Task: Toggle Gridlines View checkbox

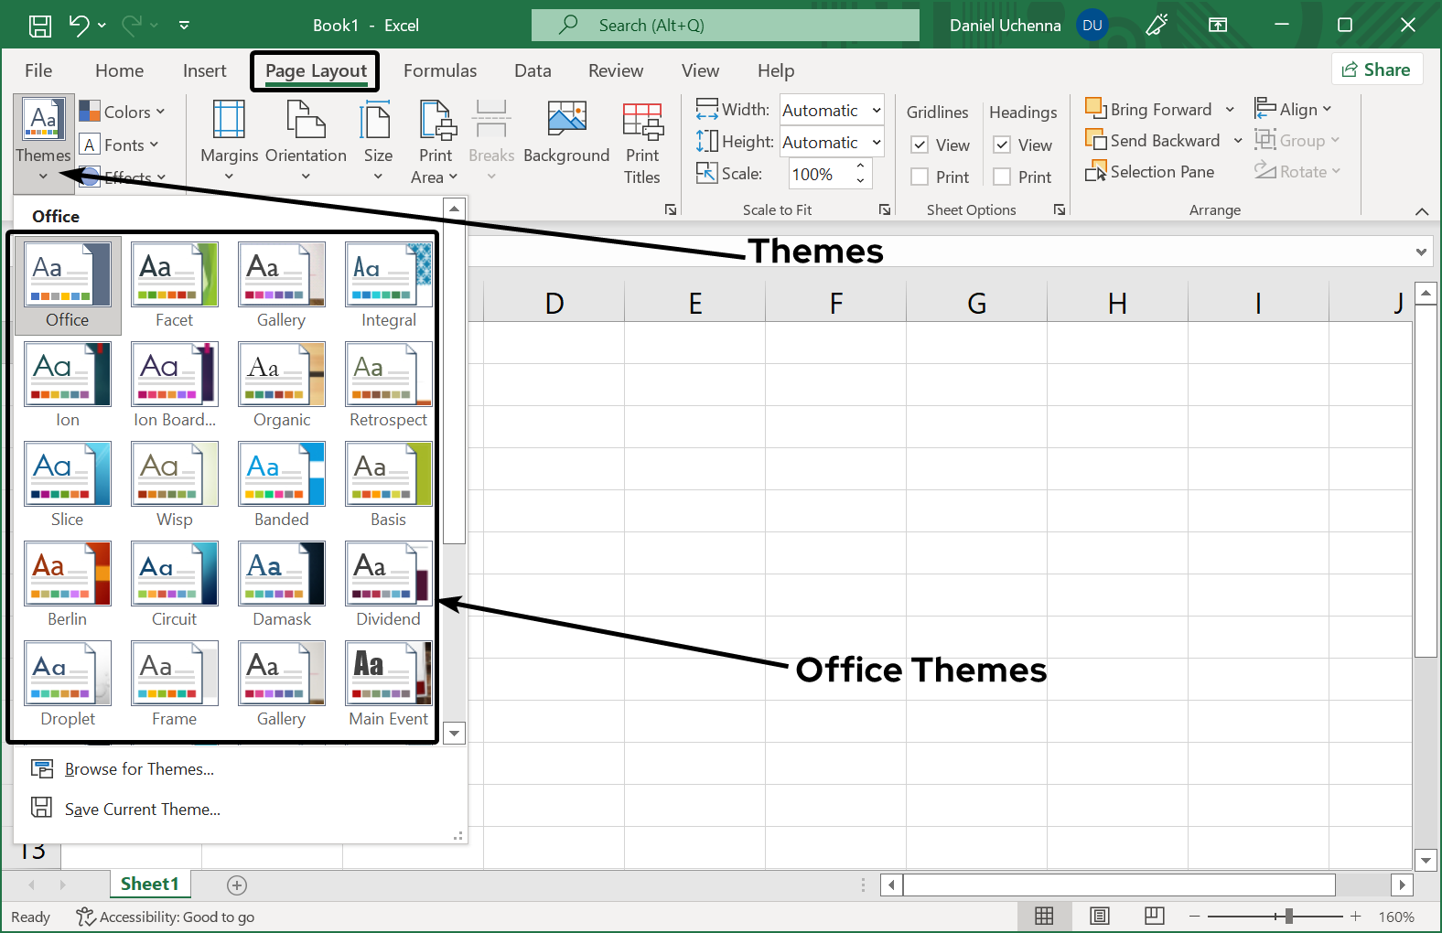Action: [920, 145]
